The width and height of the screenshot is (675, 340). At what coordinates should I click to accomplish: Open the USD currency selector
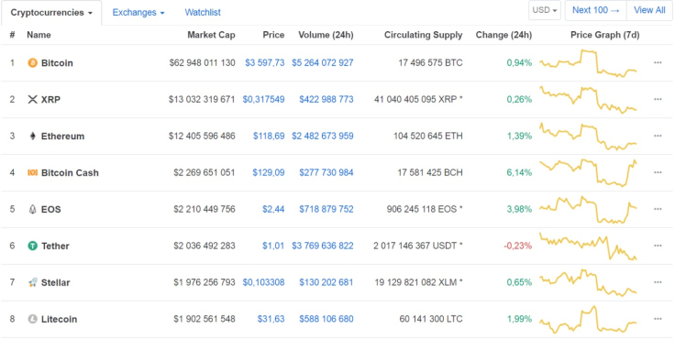click(545, 10)
